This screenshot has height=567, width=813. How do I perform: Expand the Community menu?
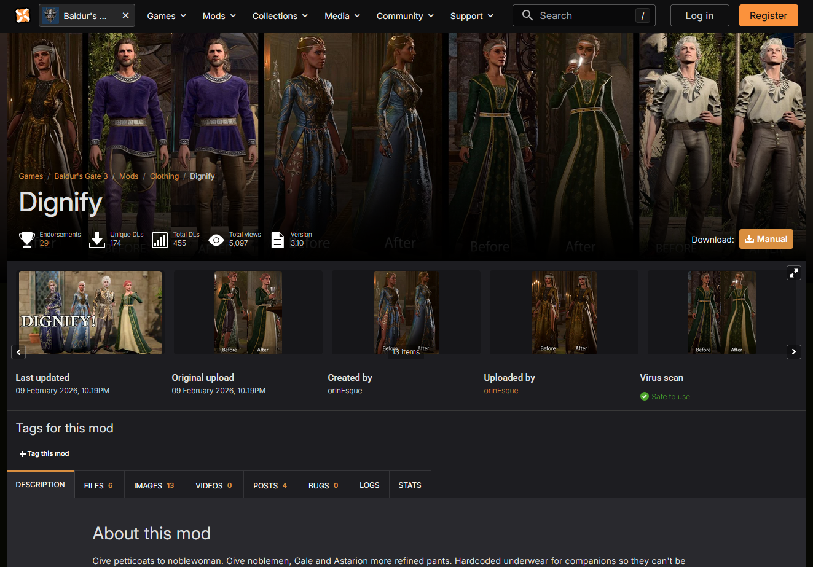click(x=405, y=16)
